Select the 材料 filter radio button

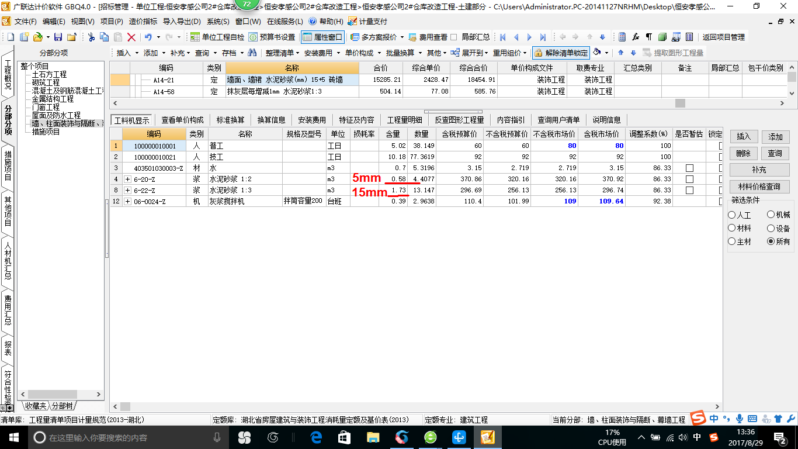click(x=732, y=229)
